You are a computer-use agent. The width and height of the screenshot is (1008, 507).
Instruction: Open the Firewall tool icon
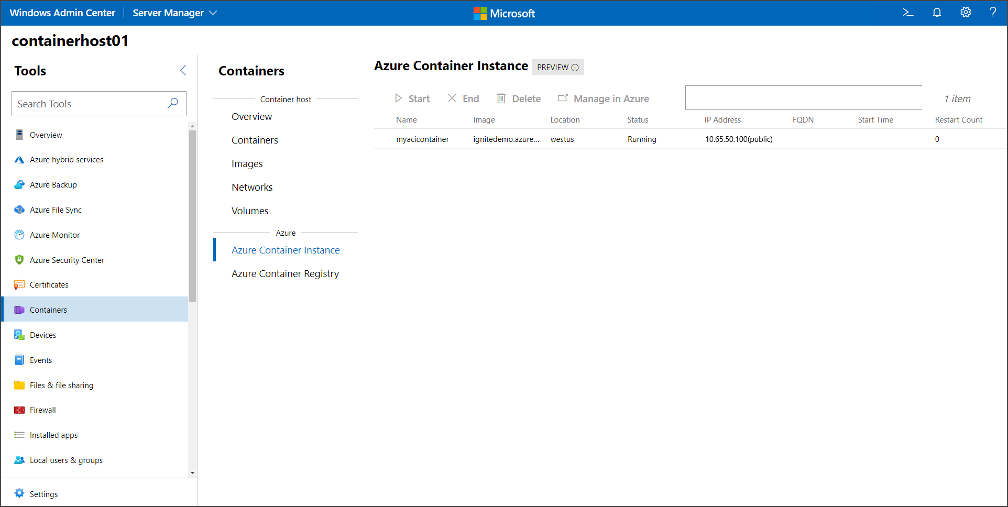tap(19, 410)
